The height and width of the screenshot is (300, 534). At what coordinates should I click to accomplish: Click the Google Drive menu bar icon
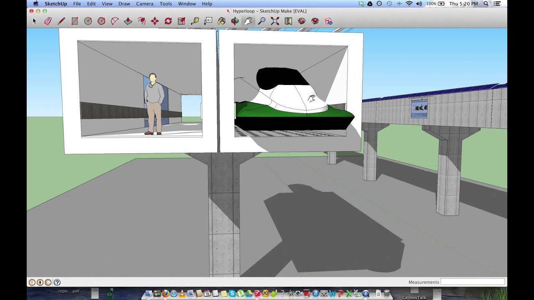370,4
